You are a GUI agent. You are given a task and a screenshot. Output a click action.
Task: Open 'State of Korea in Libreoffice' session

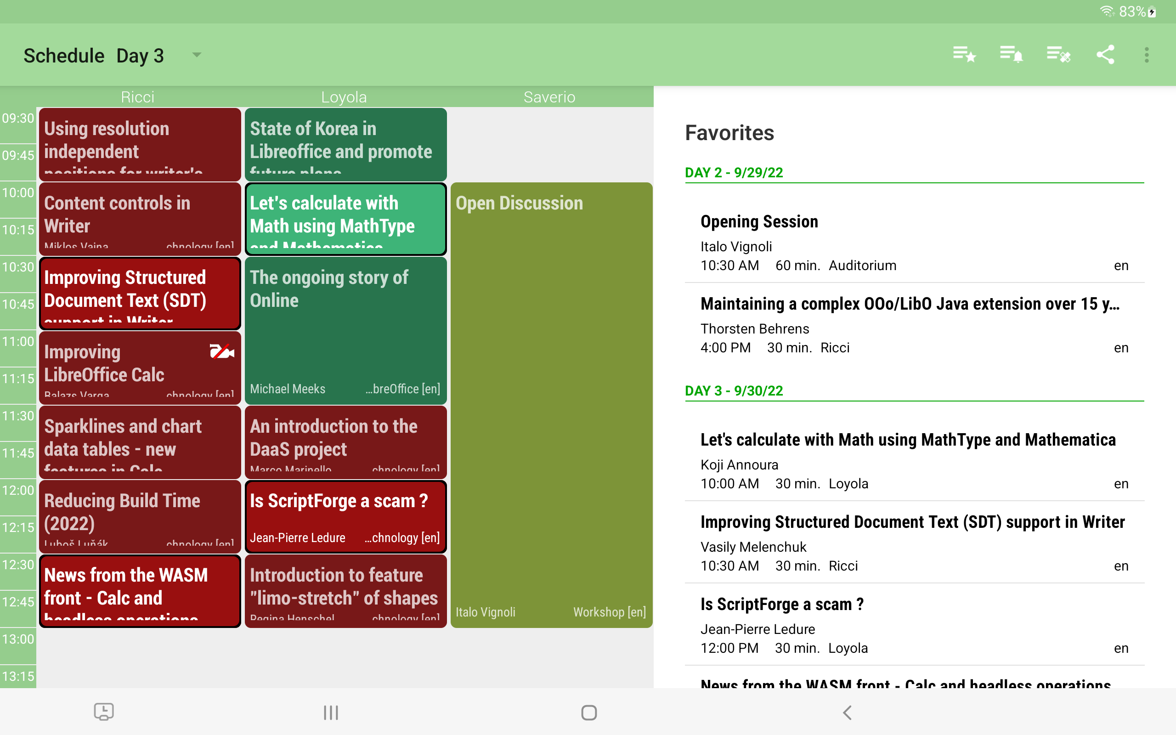pos(345,144)
